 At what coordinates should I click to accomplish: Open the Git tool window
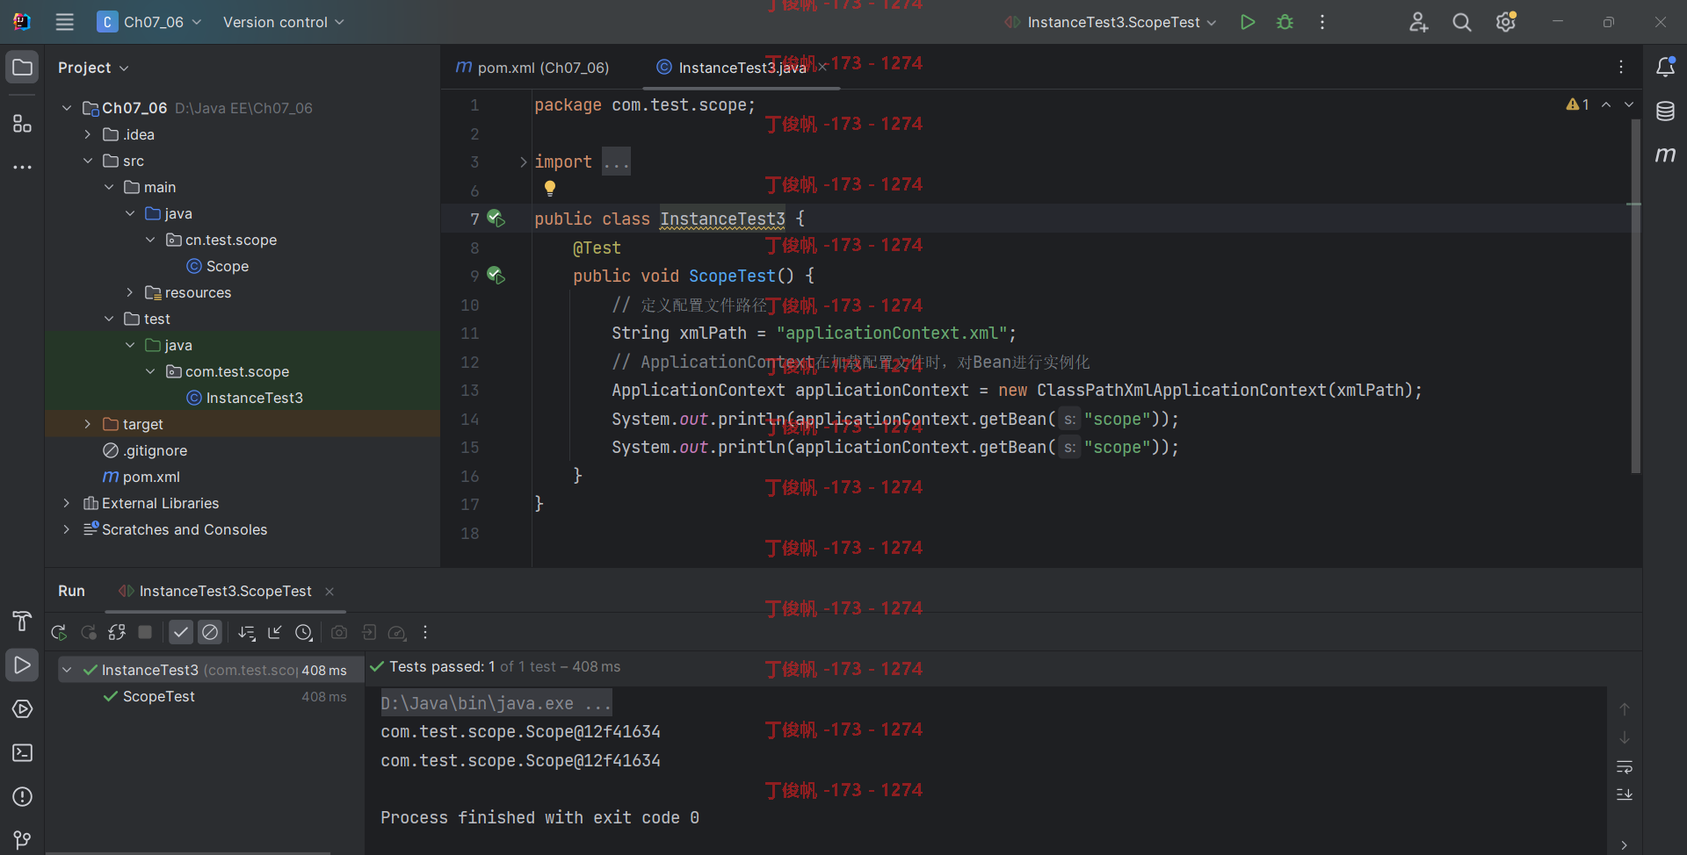pyautogui.click(x=23, y=839)
